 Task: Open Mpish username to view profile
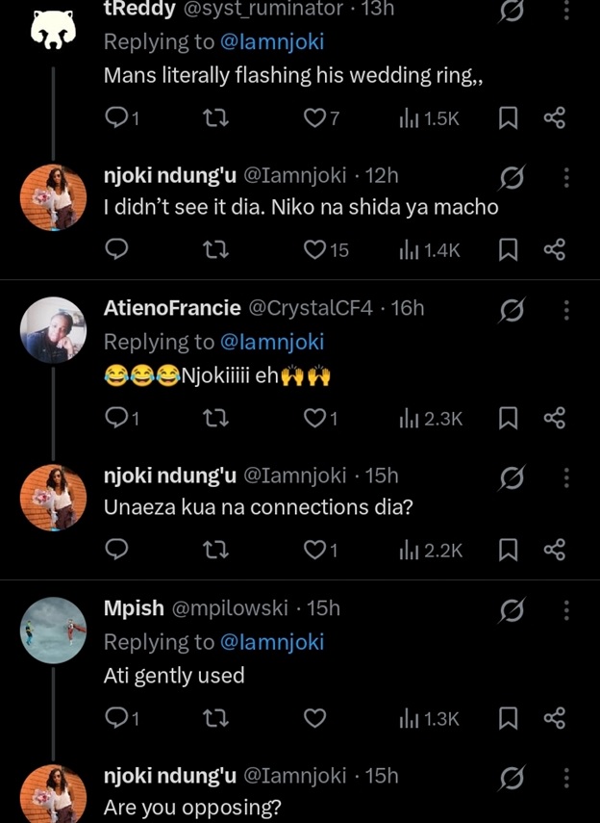tap(134, 608)
